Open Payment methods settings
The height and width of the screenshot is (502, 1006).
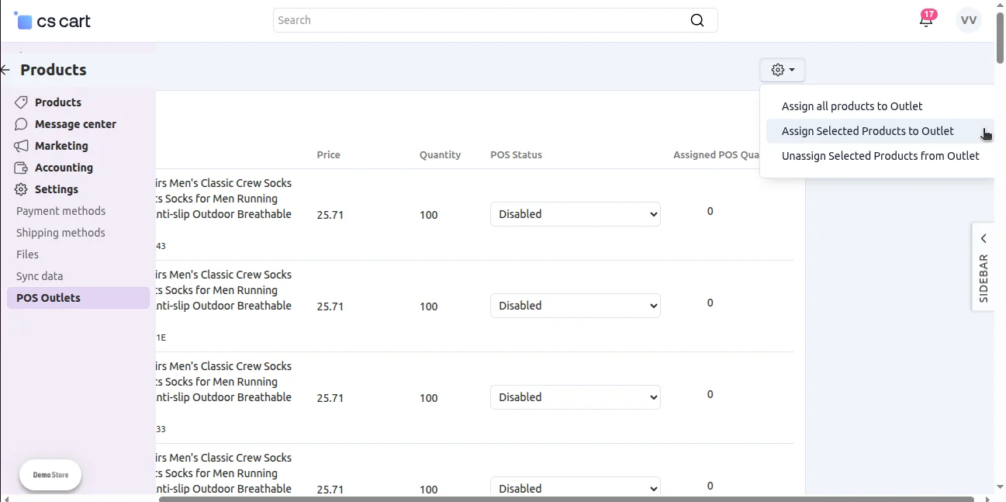[60, 211]
